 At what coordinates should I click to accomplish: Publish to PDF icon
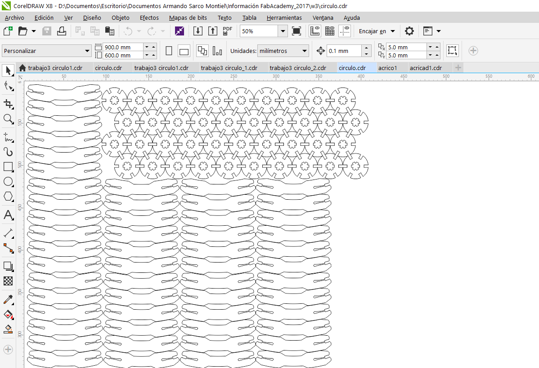tap(227, 31)
